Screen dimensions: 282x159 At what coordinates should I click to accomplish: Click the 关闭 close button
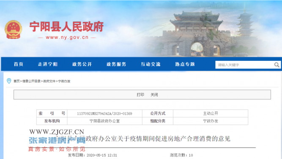pos(154,95)
